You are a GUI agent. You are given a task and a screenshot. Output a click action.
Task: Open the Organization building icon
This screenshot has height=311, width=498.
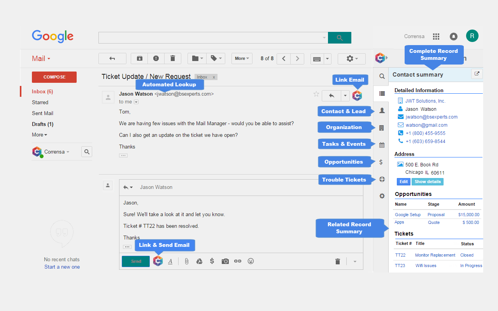point(382,128)
